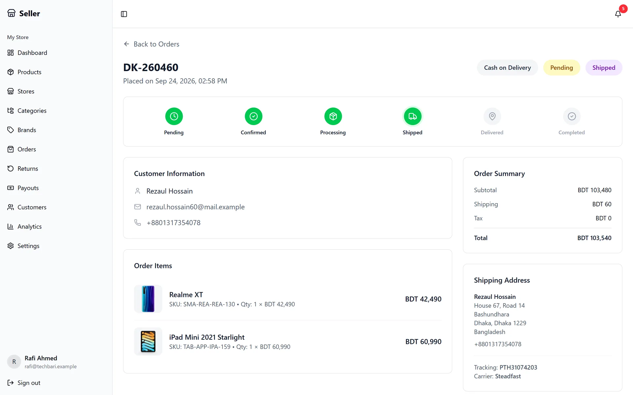Click the Confirmed checkmark step icon
The height and width of the screenshot is (395, 633).
click(254, 116)
